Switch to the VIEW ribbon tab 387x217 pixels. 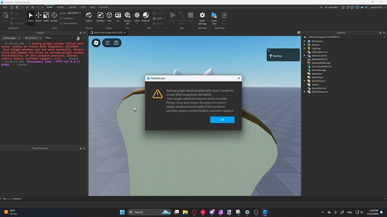(x=93, y=7)
